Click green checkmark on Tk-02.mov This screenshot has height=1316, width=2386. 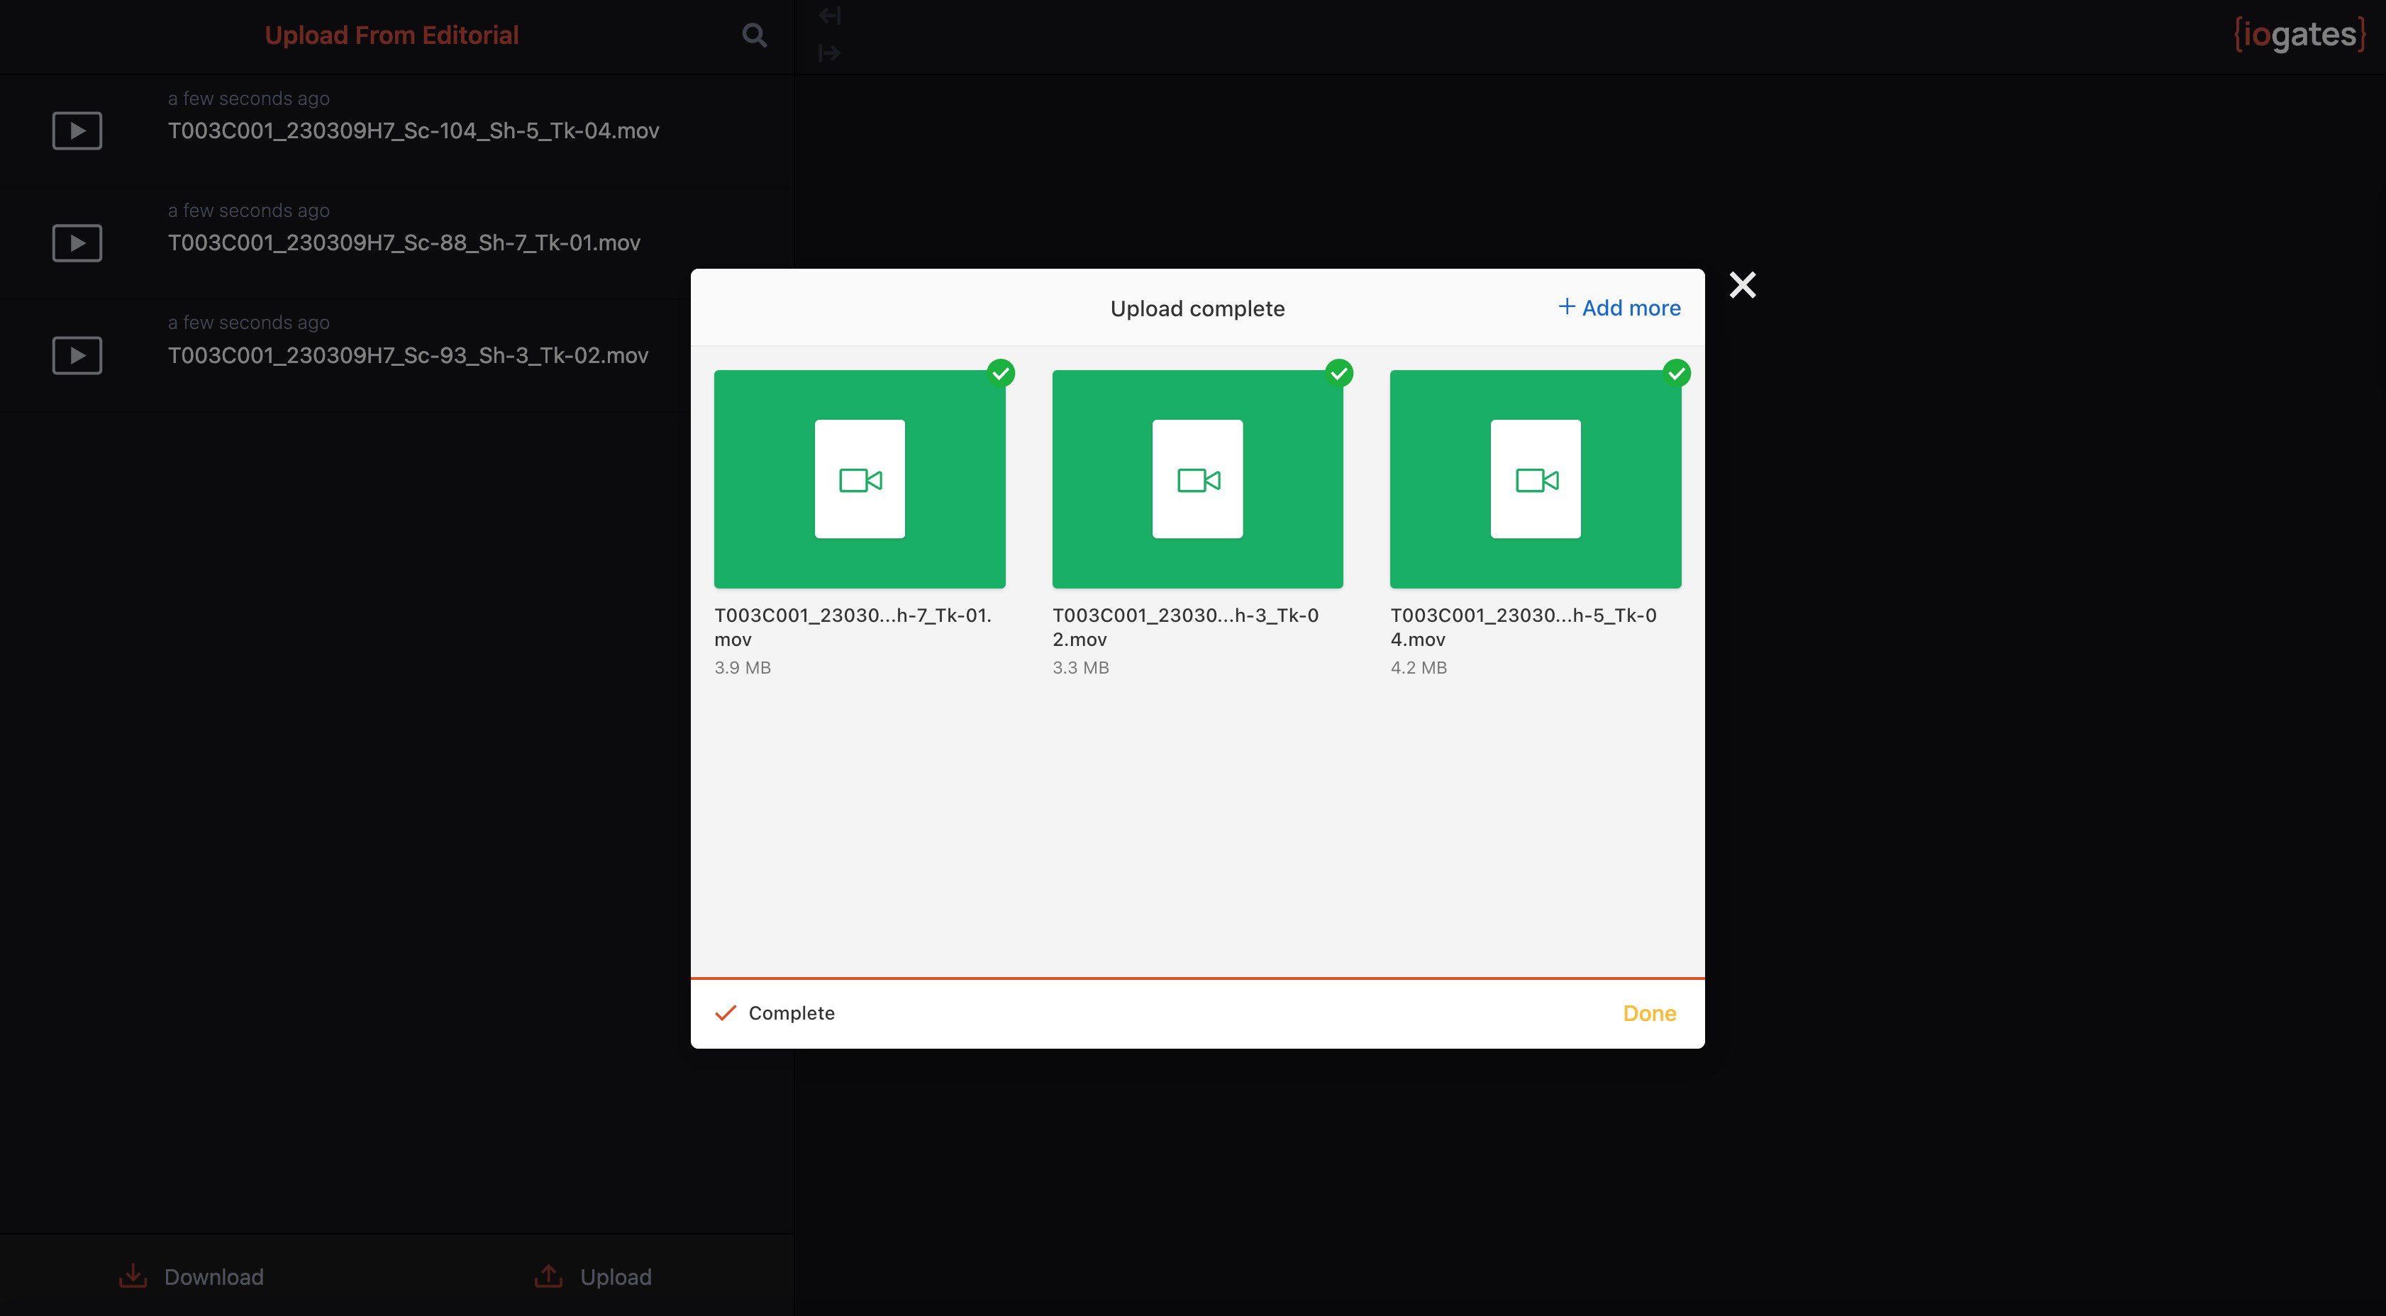[x=1338, y=373]
